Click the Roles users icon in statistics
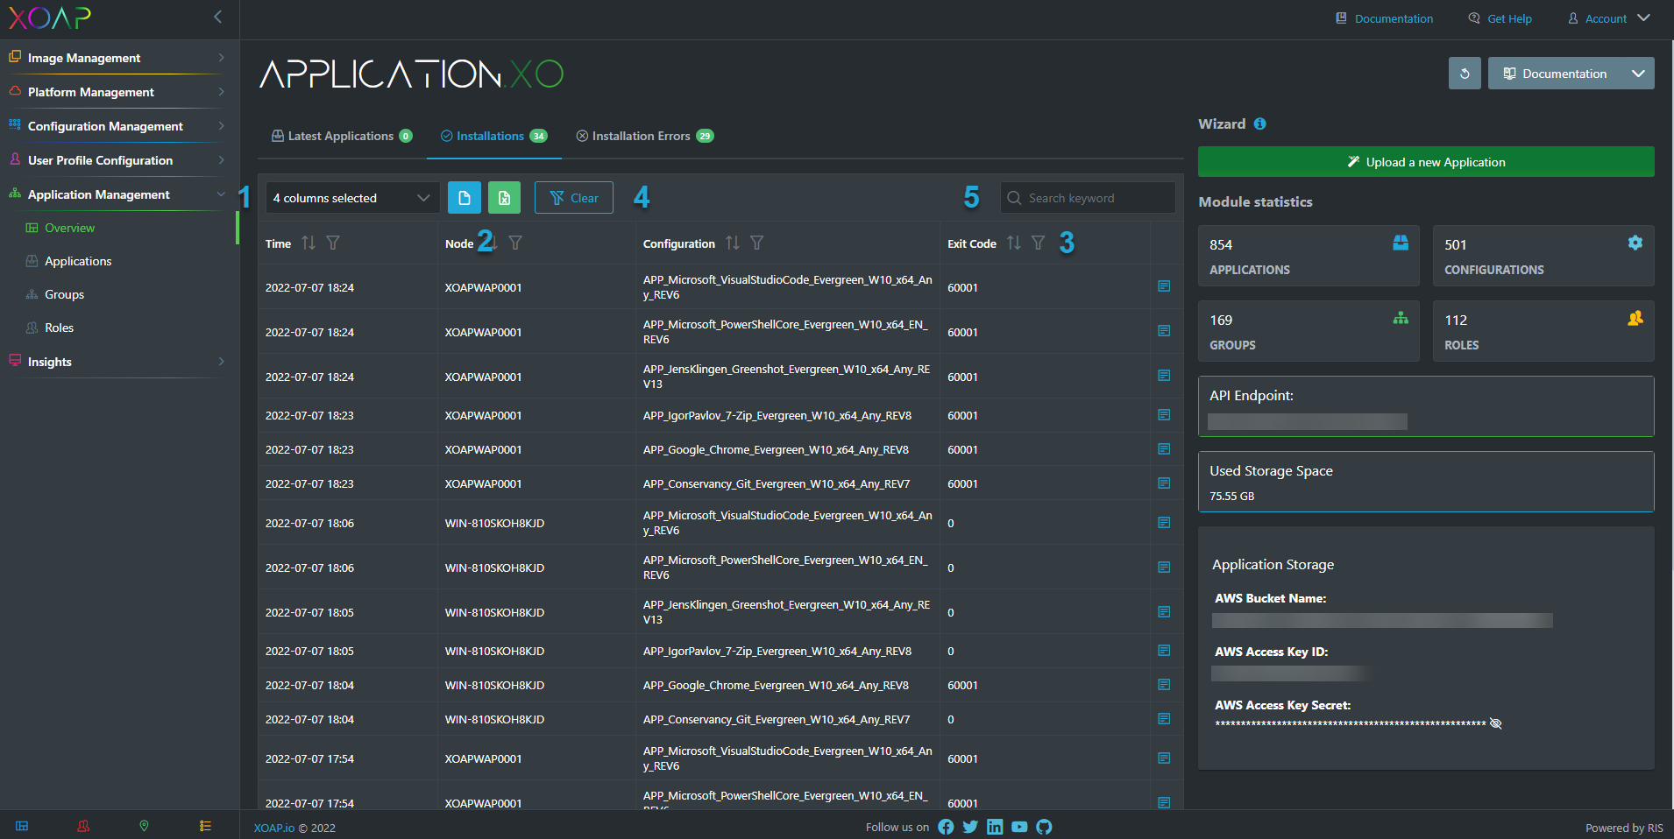Image resolution: width=1674 pixels, height=839 pixels. point(1635,318)
